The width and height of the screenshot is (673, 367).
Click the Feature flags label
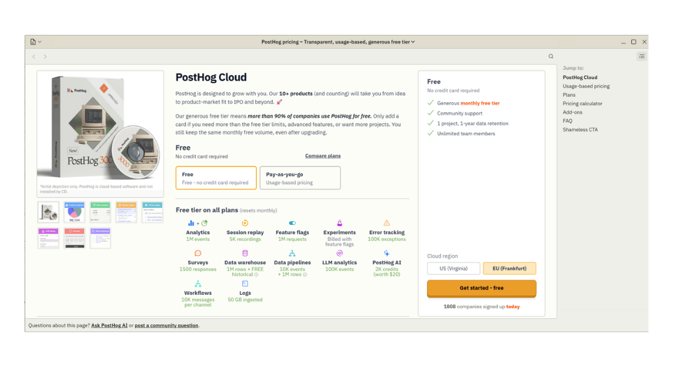coord(292,232)
